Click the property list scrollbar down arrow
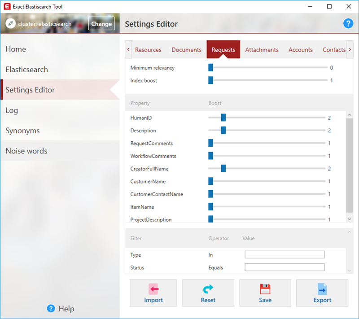359x319 pixels. tap(350, 219)
